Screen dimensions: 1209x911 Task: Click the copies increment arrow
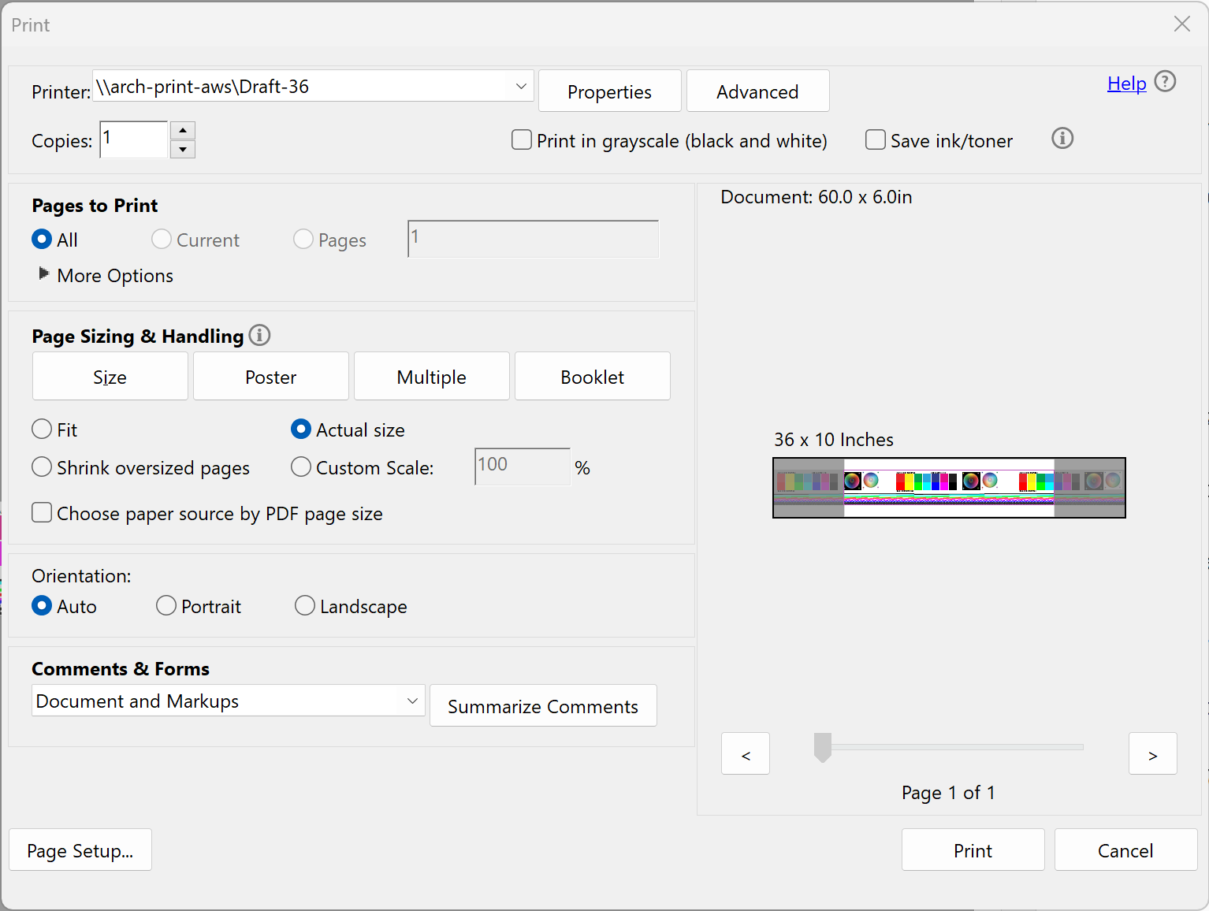182,130
